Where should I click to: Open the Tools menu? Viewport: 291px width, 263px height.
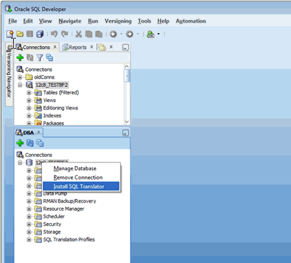coord(144,21)
